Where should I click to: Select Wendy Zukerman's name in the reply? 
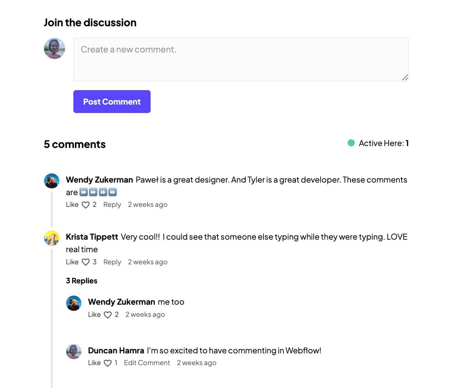(121, 302)
